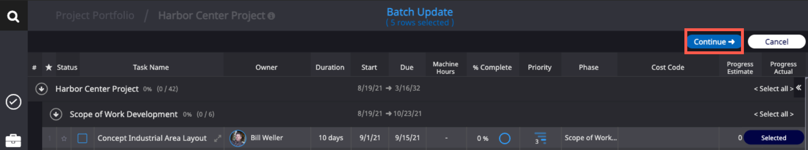Click the priority 3 icon
The height and width of the screenshot is (150, 808).
coord(540,138)
